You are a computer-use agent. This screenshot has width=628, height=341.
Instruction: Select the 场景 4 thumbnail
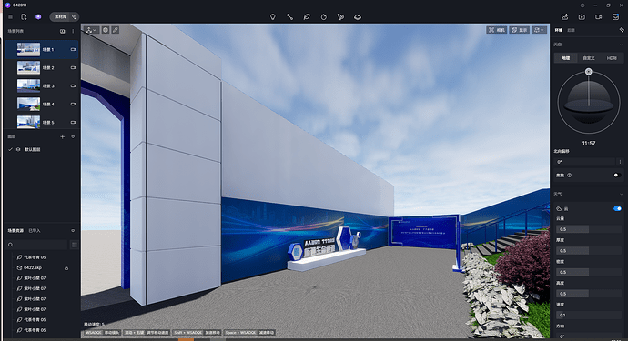[x=28, y=104]
